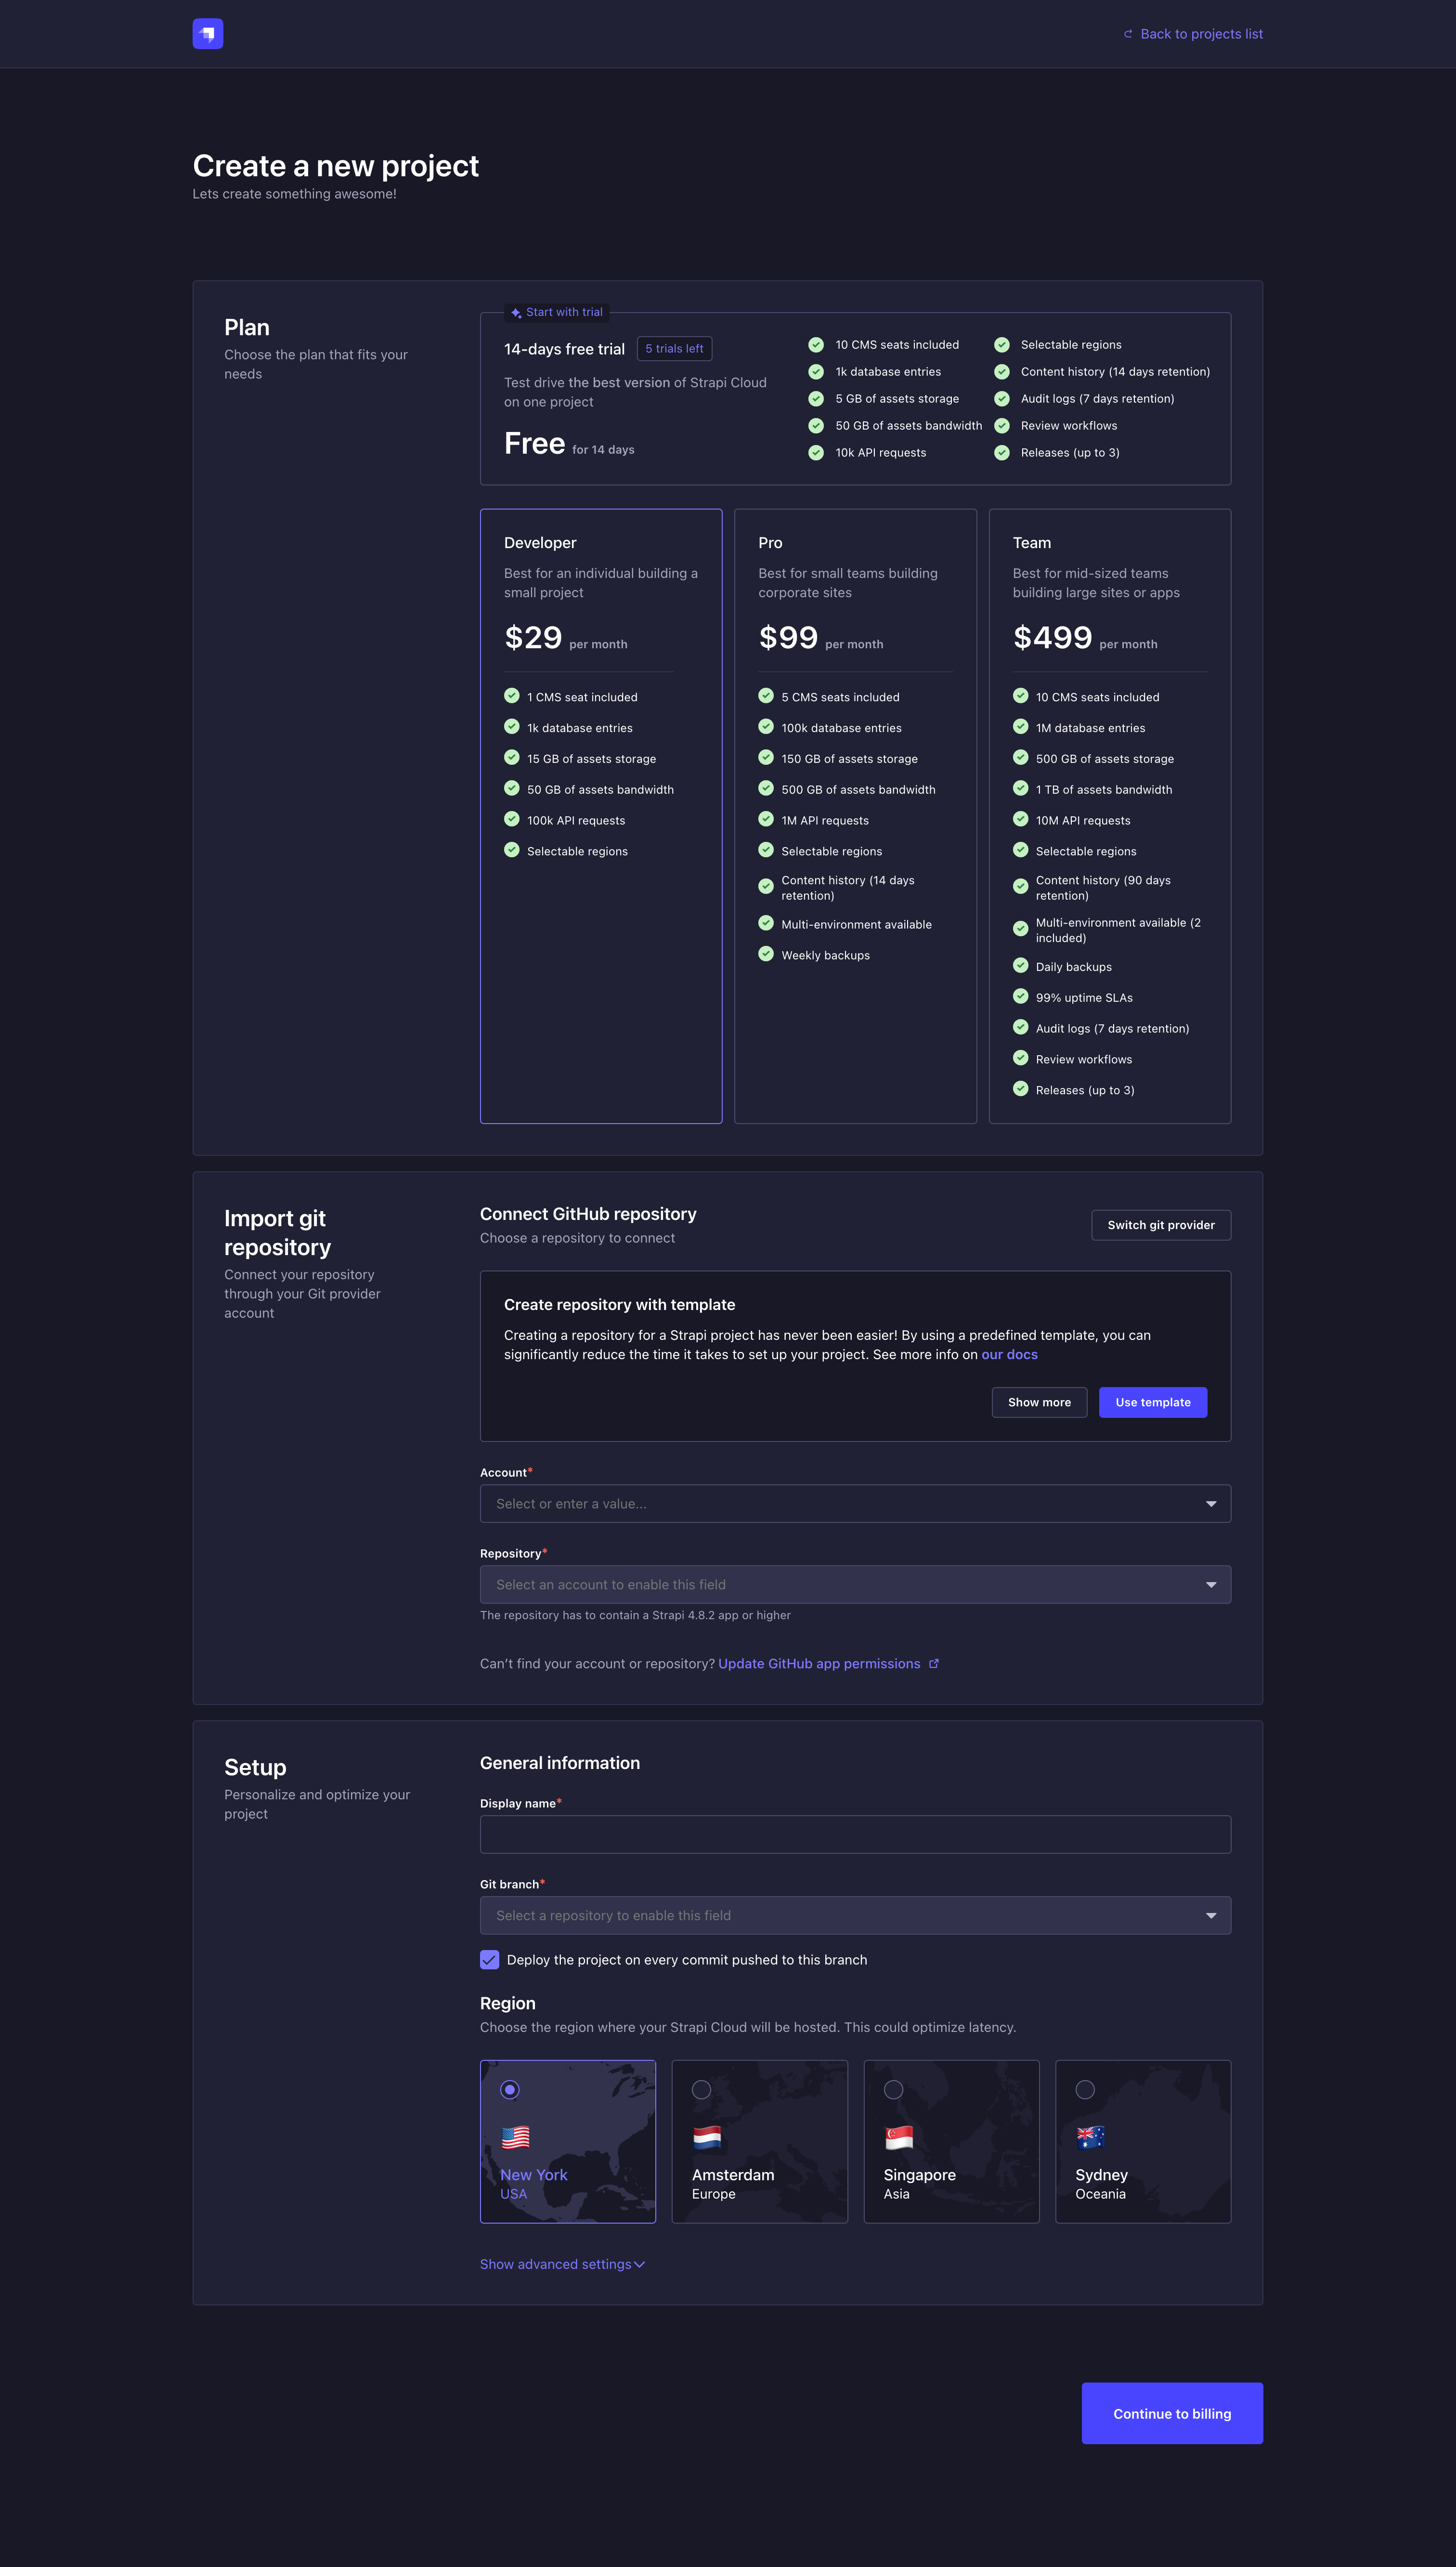This screenshot has height=2567, width=1456.
Task: Click check icon beside 150 GB of assets storage
Action: coord(766,757)
